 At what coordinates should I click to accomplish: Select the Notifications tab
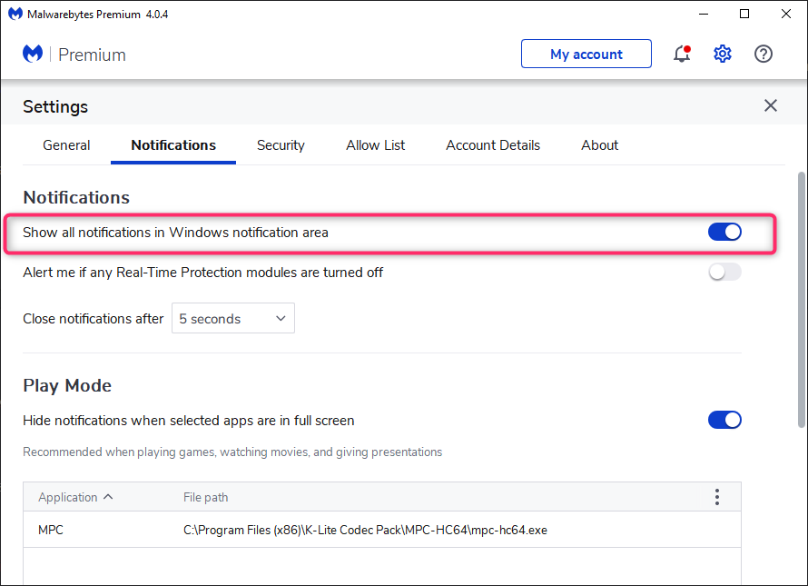tap(173, 145)
